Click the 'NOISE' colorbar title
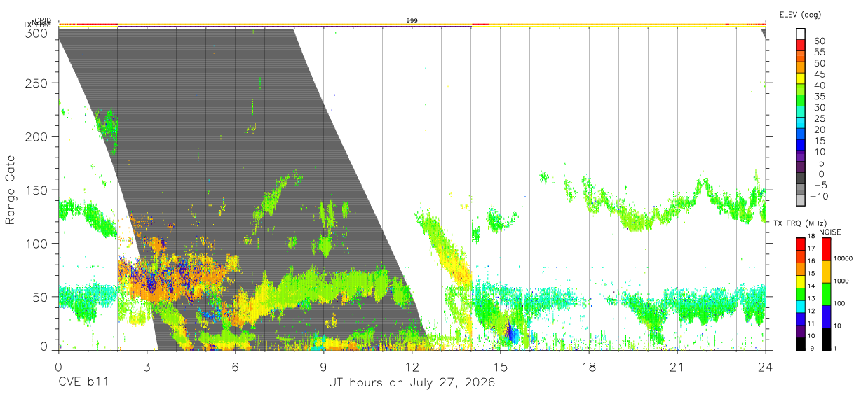 [x=829, y=232]
